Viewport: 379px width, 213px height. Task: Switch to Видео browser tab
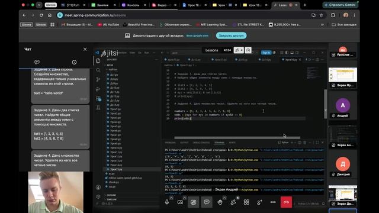(x=163, y=5)
